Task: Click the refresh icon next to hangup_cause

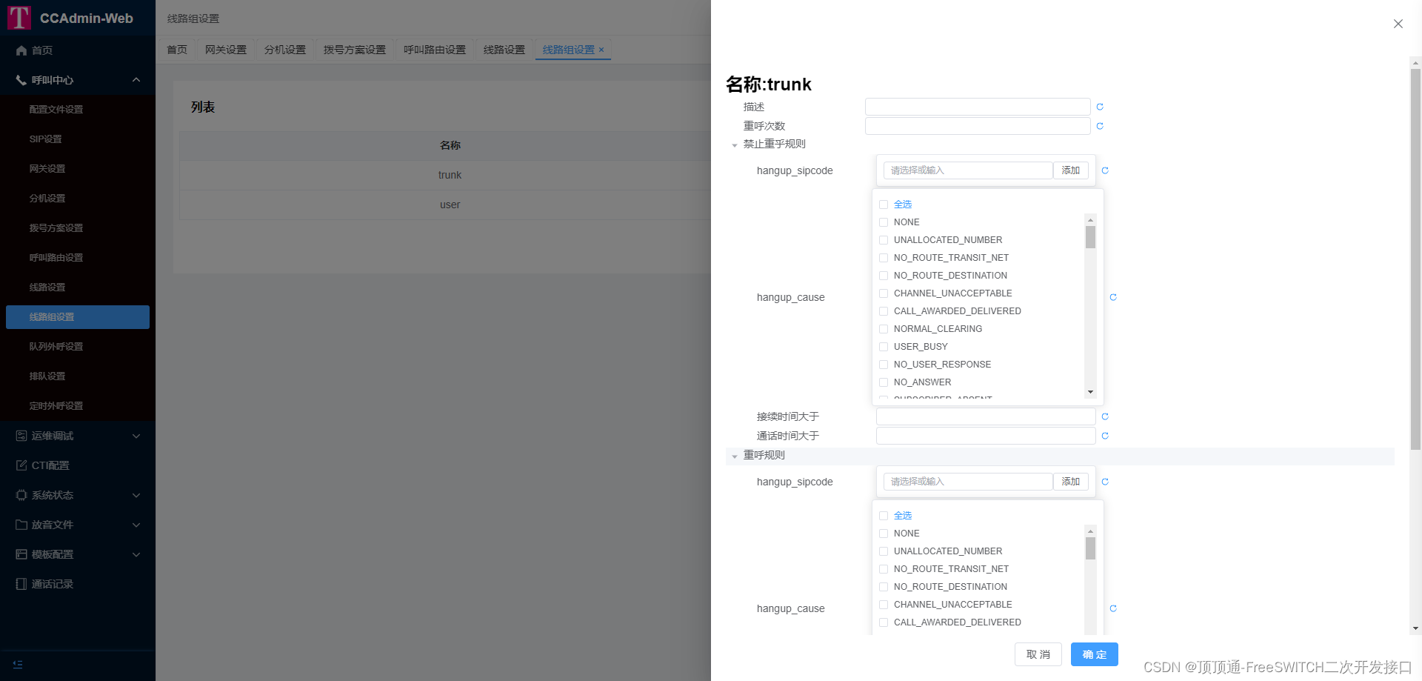Action: pyautogui.click(x=1112, y=297)
